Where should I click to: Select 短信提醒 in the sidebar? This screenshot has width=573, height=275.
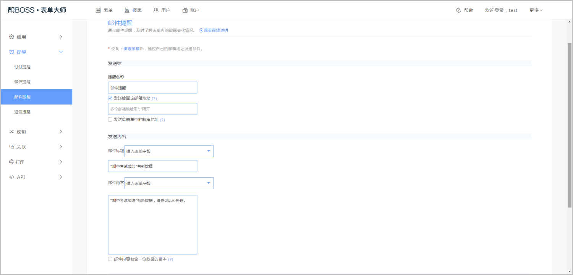[22, 112]
